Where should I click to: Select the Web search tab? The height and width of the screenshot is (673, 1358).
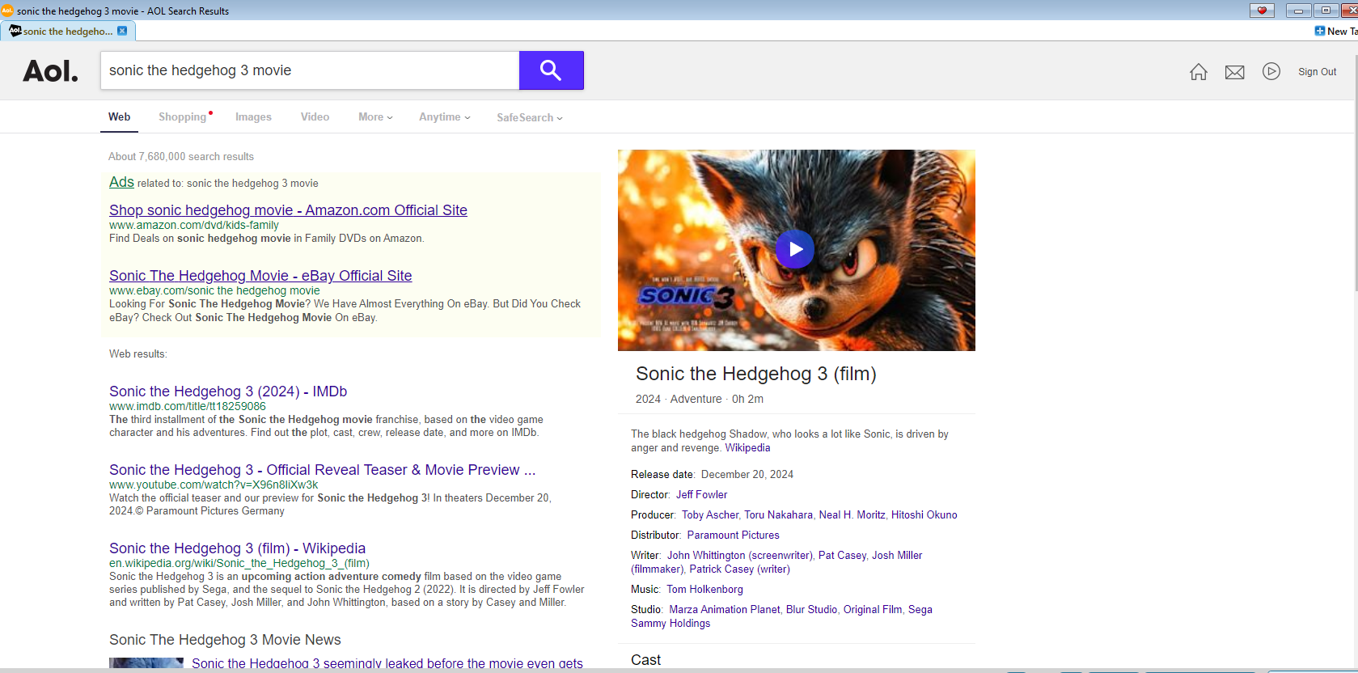click(x=120, y=116)
